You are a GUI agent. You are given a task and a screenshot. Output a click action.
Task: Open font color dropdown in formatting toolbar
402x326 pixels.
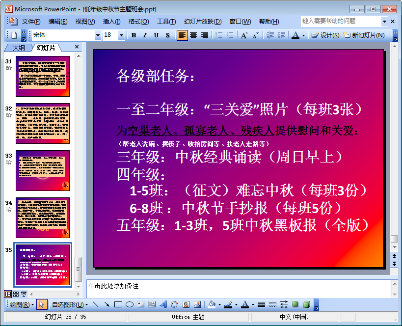[303, 35]
